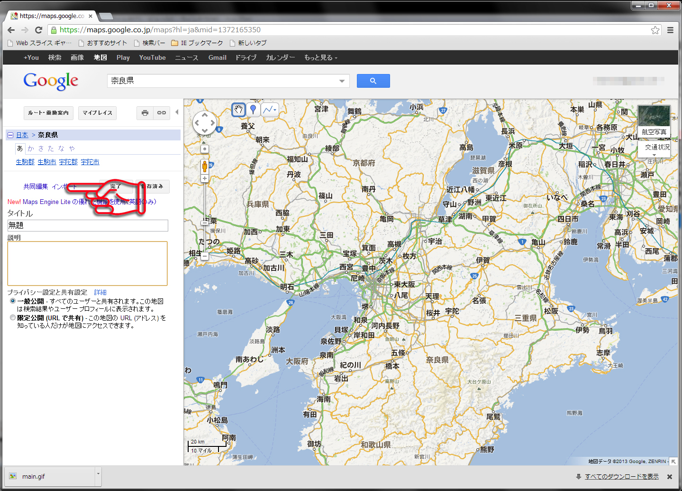Click the 説明 description text area
This screenshot has height=491, width=682.
point(88,263)
